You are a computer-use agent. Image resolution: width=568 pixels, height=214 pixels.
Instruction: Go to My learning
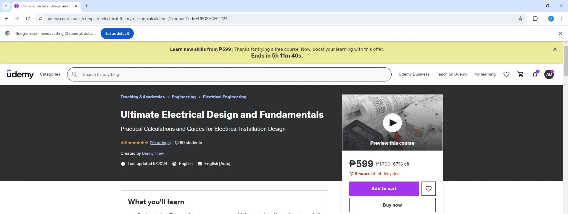click(x=485, y=74)
